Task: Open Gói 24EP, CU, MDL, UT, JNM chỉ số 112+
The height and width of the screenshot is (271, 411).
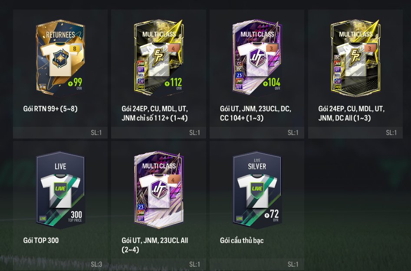Action: 155,113
